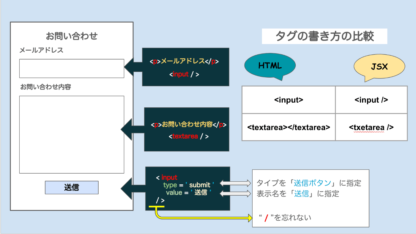Click the お問い合わせ form heading
This screenshot has width=416, height=234.
click(x=72, y=36)
